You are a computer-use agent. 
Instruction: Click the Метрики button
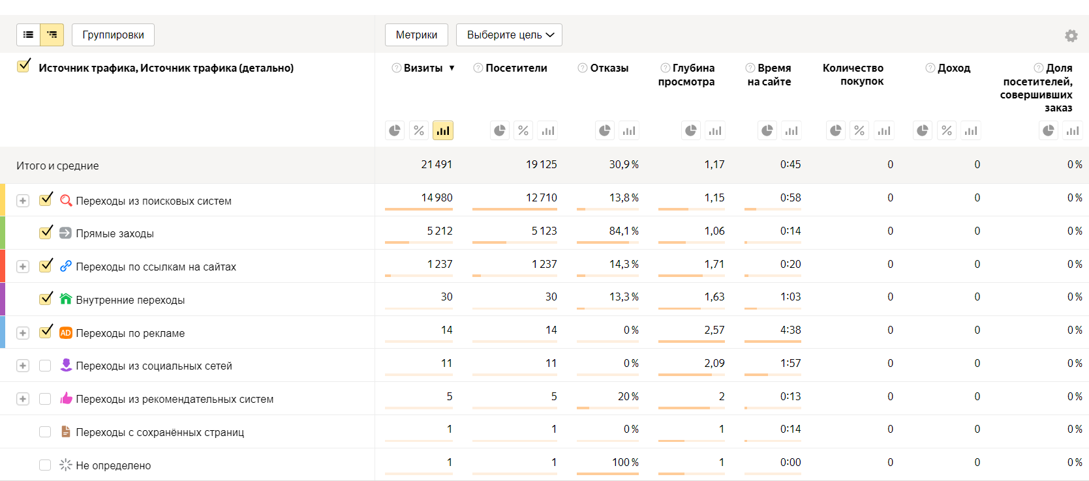(416, 35)
